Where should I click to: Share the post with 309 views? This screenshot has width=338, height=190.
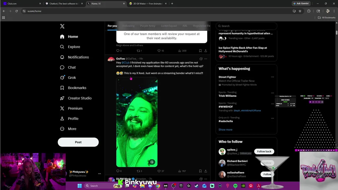(206, 51)
